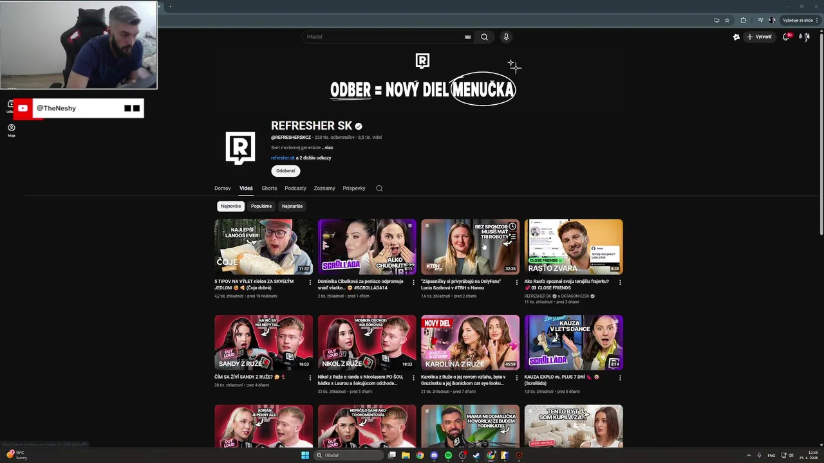Open Chrome profile avatar
The height and width of the screenshot is (463, 824).
click(772, 20)
